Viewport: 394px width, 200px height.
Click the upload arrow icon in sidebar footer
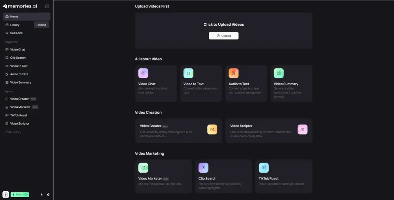(x=42, y=194)
